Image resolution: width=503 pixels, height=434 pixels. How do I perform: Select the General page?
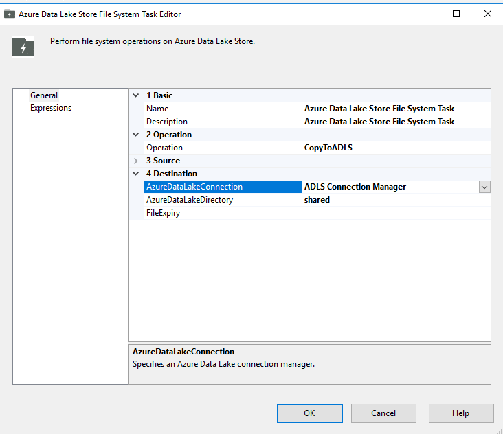coord(44,95)
